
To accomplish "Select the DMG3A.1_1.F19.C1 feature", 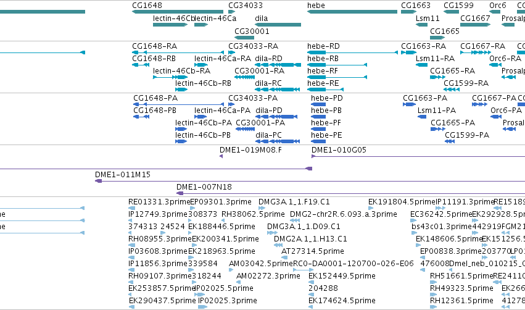I will (x=262, y=208).
